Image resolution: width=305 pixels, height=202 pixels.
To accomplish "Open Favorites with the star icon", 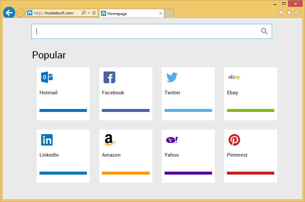I will click(x=289, y=13).
